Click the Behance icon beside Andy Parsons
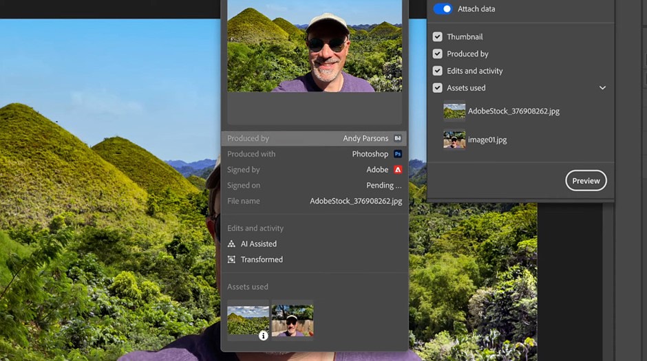 tap(398, 138)
